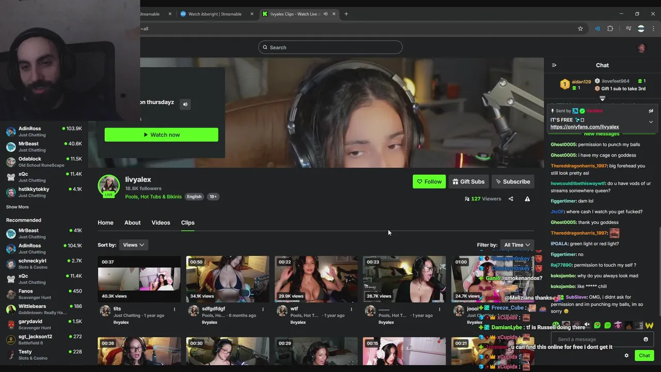Screen dimensions: 661x372
Task: Open Testy channel avatar
Action: (11, 354)
